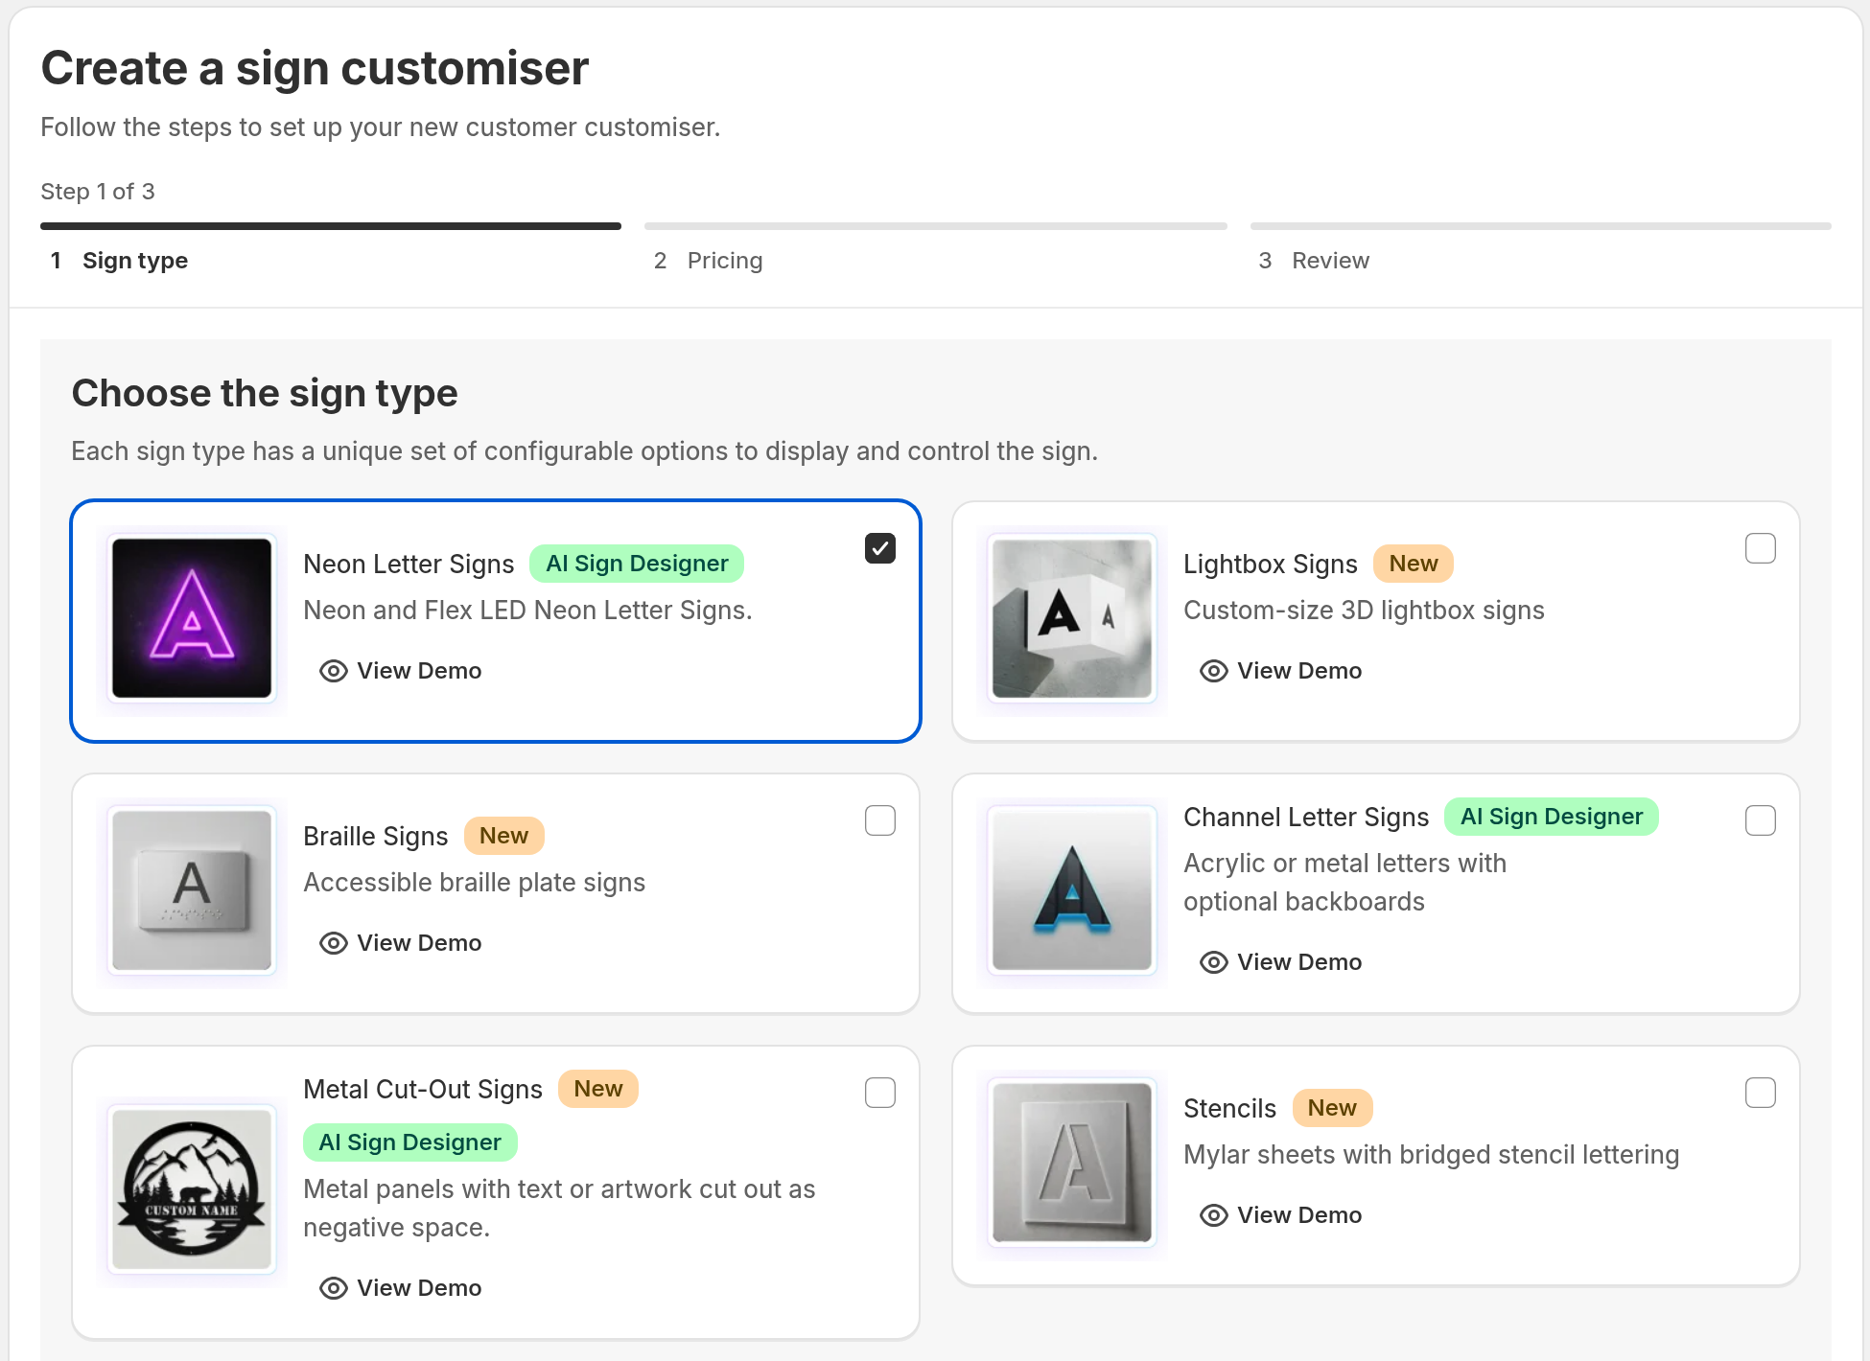Open View Demo for Channel Letter Signs
This screenshot has width=1870, height=1361.
[1280, 962]
